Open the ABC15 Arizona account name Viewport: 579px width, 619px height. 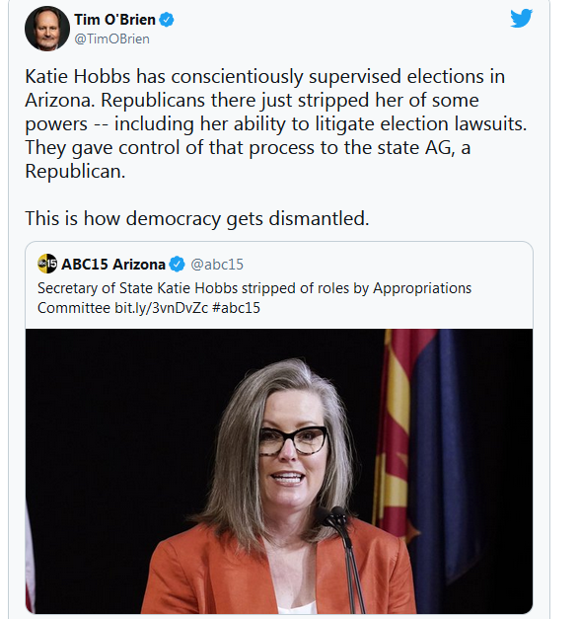[x=113, y=265]
